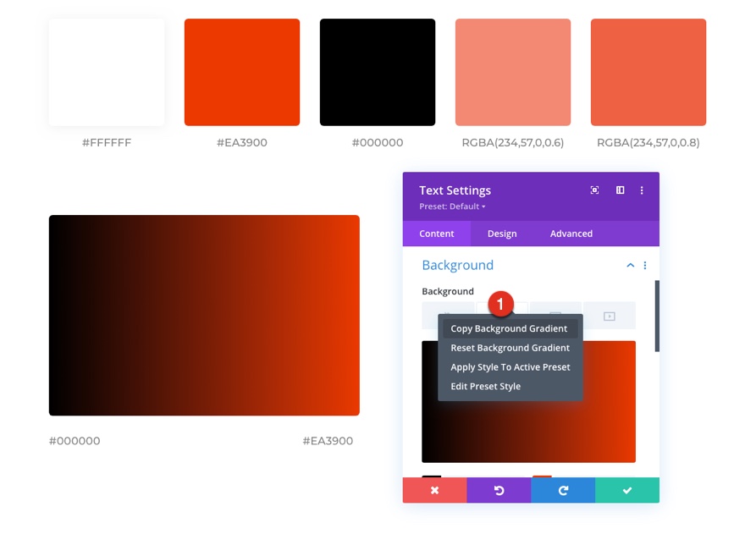Click the settings panel vertical scrollbar

657,316
